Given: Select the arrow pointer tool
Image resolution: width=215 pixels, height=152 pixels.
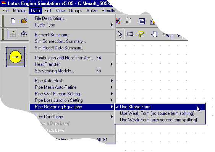Looking at the screenshot, I should tap(120, 34).
